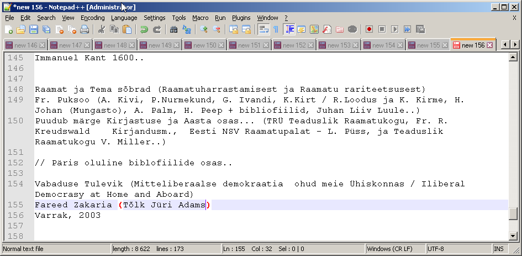Click the green Undo arrow
The height and width of the screenshot is (256, 522).
144,29
